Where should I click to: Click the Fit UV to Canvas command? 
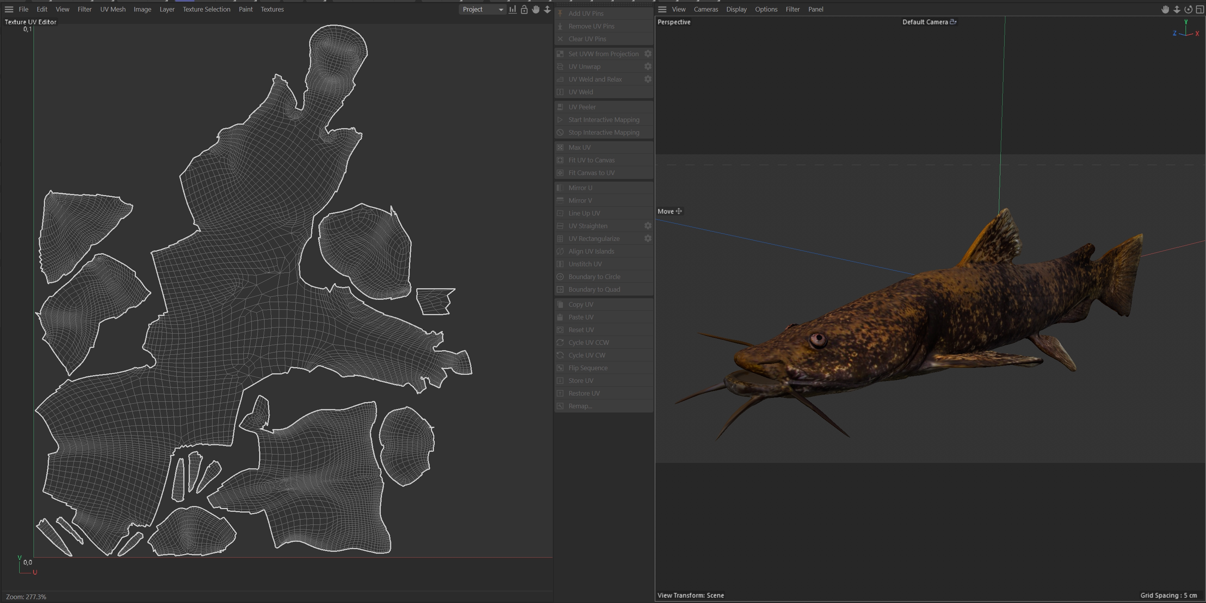591,160
